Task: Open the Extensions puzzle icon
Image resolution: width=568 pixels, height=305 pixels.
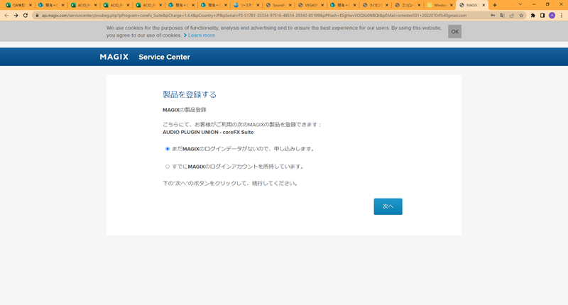Action: [x=533, y=16]
